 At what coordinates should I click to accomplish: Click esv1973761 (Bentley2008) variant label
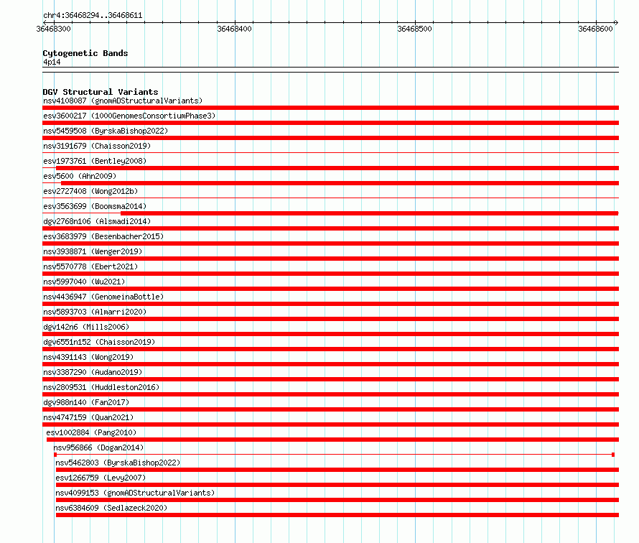point(95,161)
